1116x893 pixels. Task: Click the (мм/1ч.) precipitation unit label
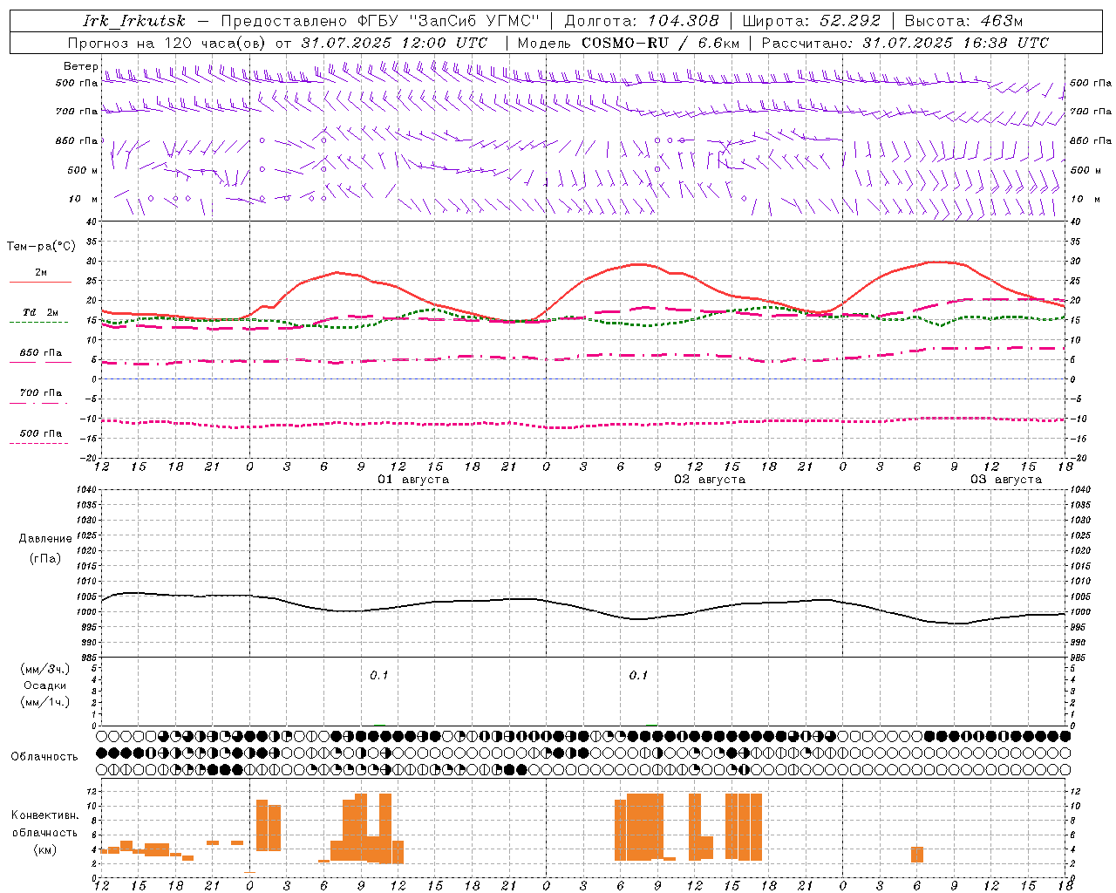45,702
